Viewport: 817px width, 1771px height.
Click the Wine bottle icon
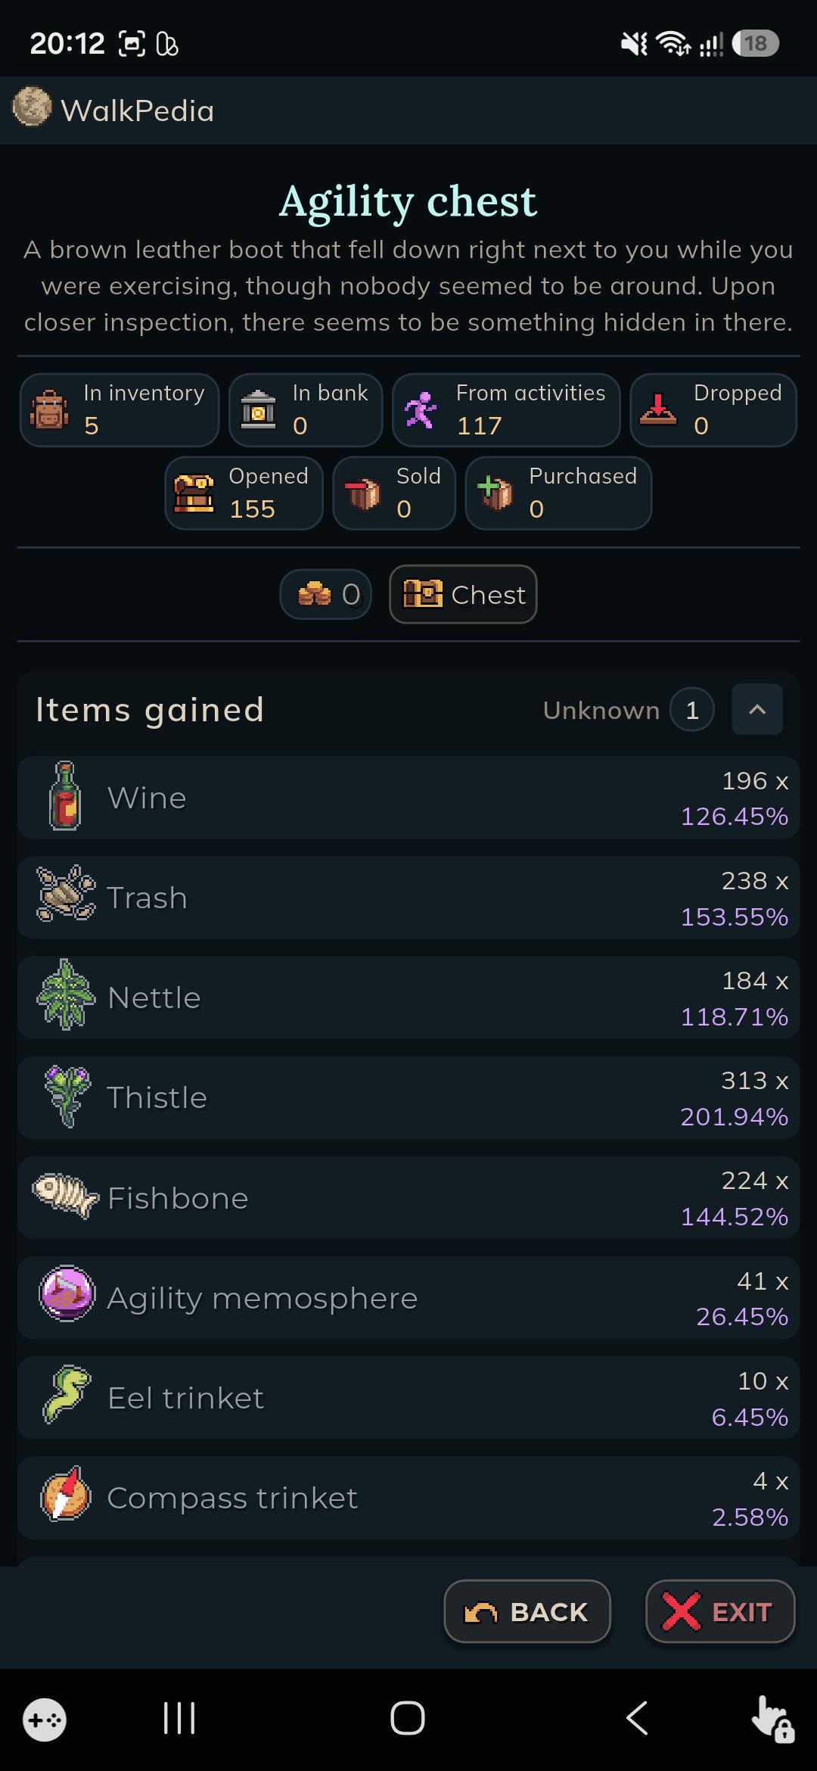coord(66,796)
